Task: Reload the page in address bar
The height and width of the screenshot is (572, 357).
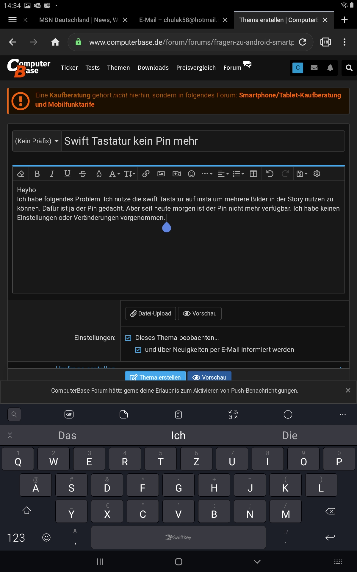Action: [x=303, y=42]
